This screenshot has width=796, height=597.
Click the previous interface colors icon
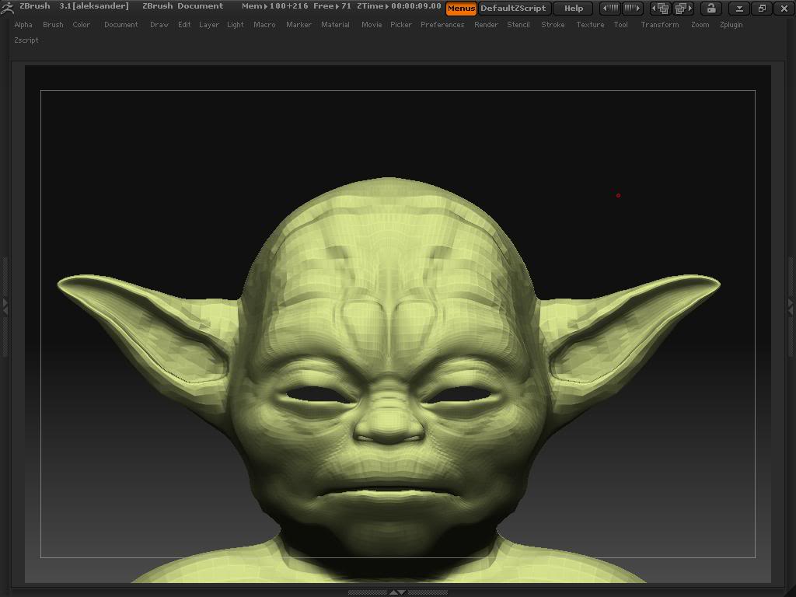pos(610,8)
